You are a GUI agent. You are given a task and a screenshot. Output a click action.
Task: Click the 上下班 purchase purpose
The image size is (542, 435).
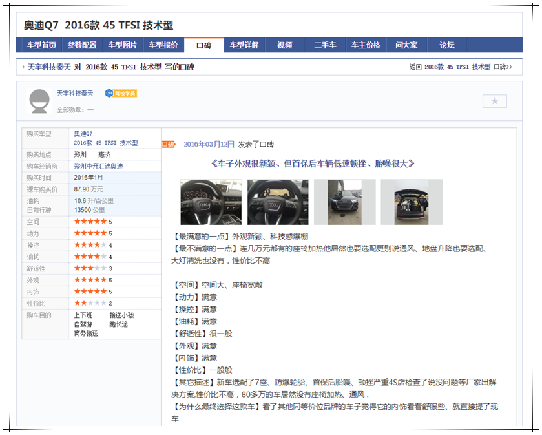coord(83,315)
